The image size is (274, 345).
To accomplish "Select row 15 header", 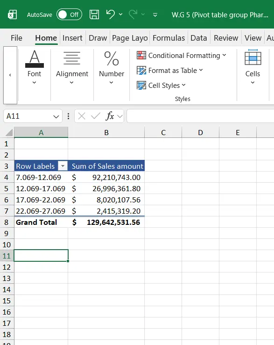I will click(x=7, y=301).
